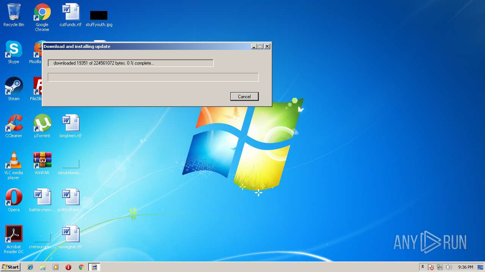This screenshot has height=272, width=485.
Task: Cancel the update download
Action: click(244, 96)
